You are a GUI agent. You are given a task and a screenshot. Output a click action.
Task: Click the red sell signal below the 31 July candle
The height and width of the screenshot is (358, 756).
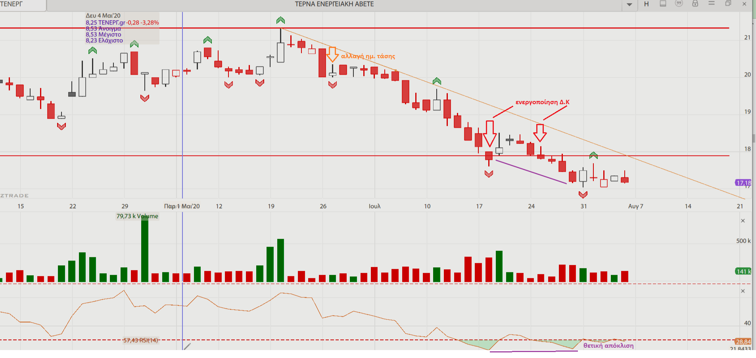pyautogui.click(x=583, y=194)
